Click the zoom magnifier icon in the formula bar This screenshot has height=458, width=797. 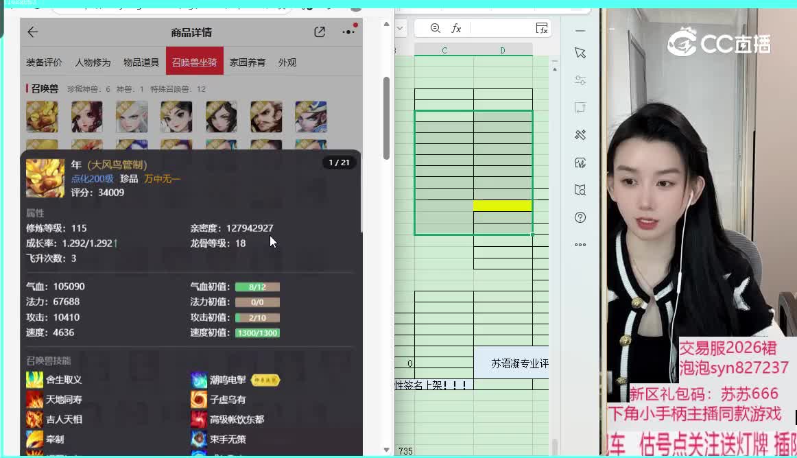[x=435, y=28]
